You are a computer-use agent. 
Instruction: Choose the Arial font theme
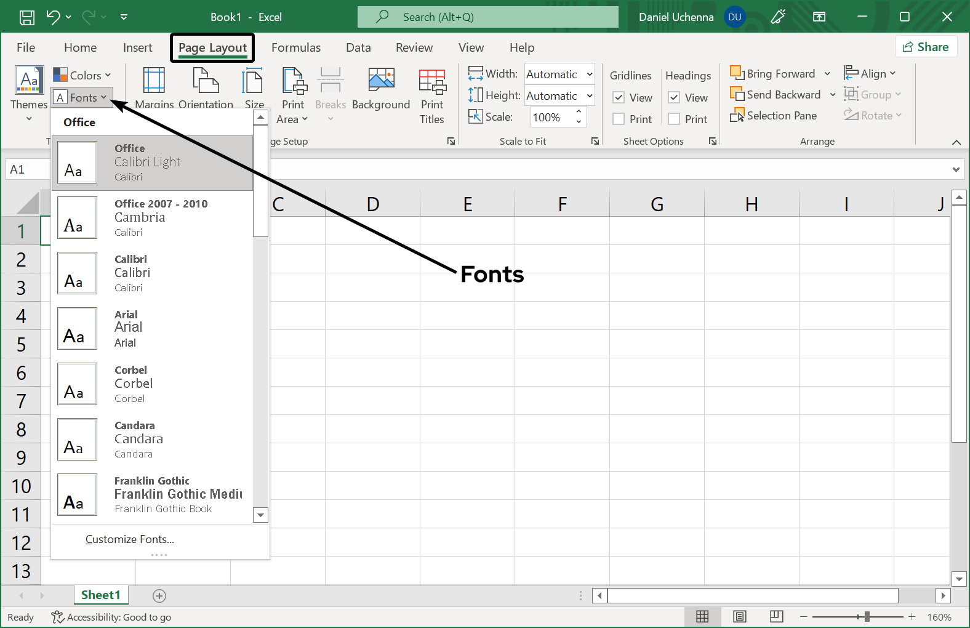tap(152, 329)
